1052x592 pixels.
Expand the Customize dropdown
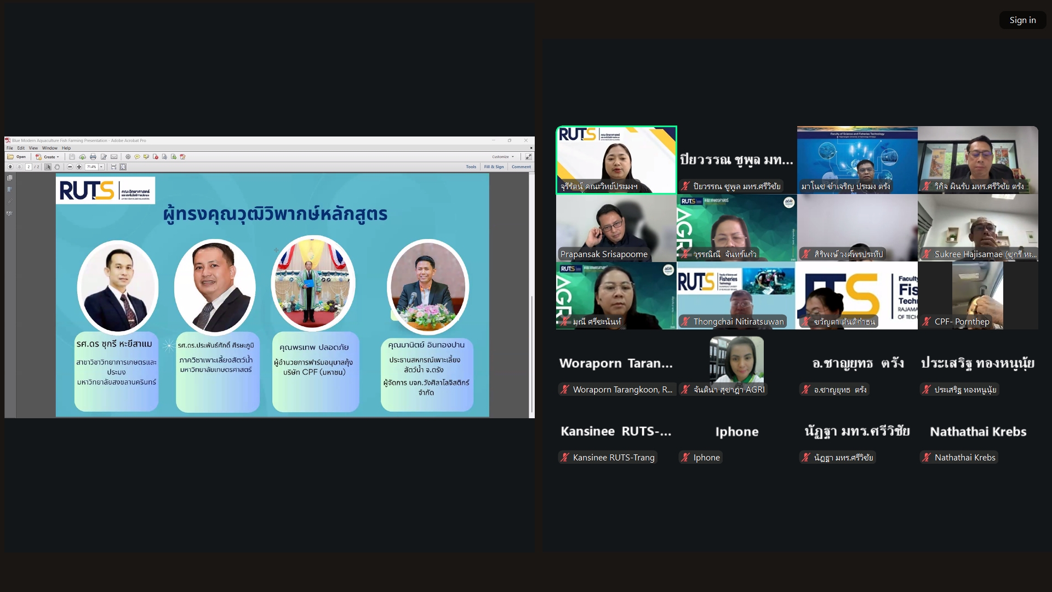[503, 157]
